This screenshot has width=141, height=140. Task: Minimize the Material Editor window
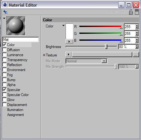(121, 5)
